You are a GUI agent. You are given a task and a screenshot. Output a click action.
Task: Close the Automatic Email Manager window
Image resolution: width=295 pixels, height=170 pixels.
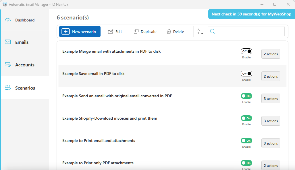tap(288, 4)
